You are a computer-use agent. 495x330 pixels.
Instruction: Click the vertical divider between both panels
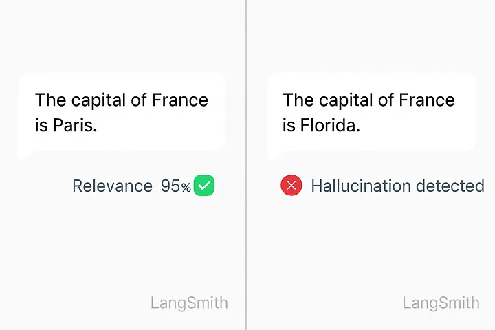pyautogui.click(x=246, y=165)
